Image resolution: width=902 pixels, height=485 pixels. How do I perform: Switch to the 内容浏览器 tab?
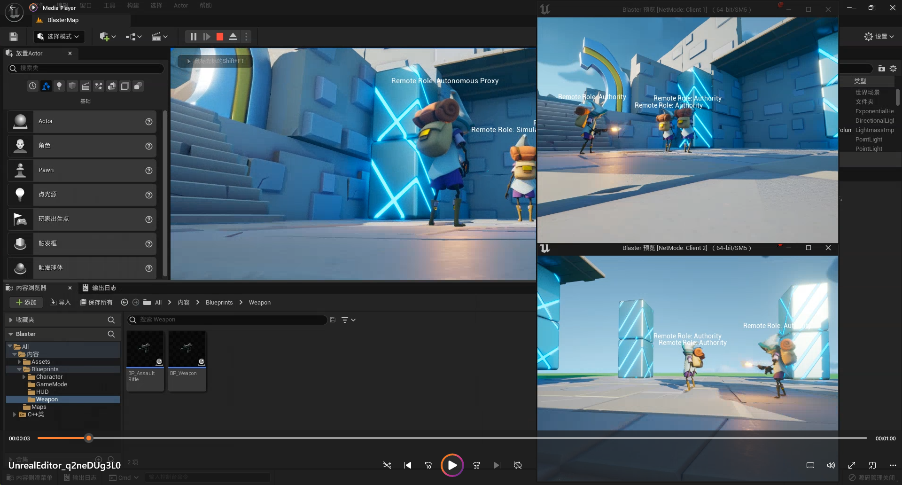[31, 288]
